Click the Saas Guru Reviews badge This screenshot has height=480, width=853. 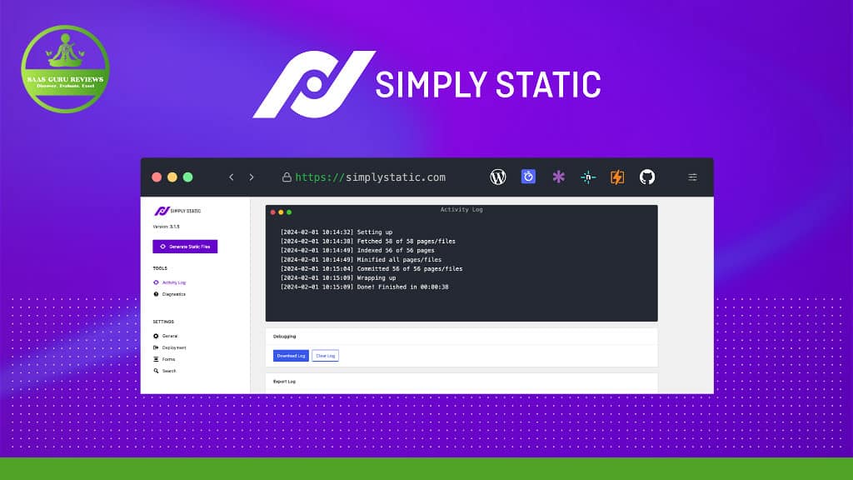pyautogui.click(x=65, y=69)
